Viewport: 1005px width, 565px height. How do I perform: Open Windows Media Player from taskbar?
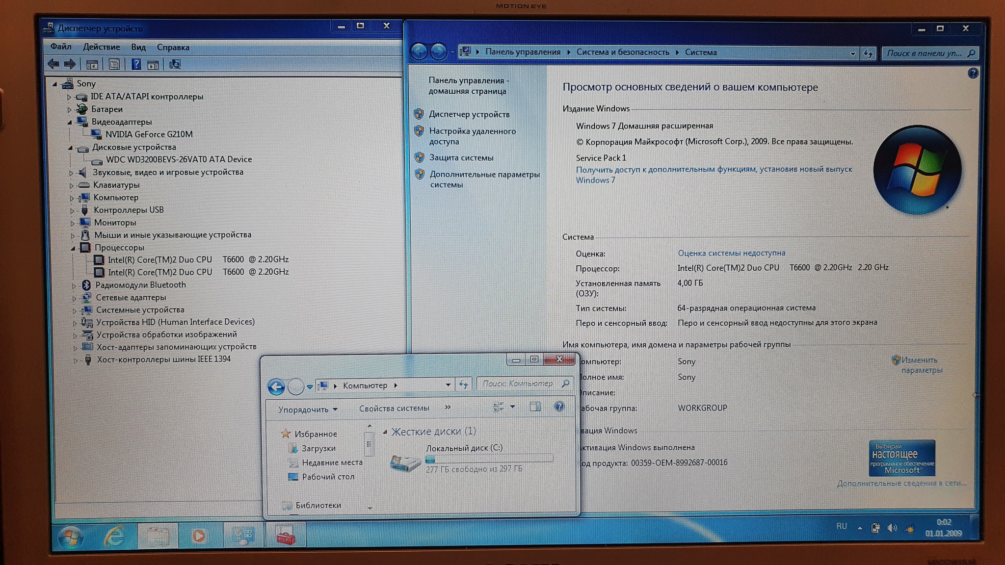coord(199,536)
